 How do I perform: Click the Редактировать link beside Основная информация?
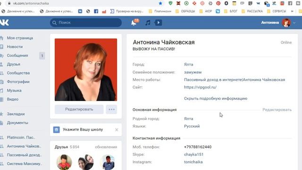(x=277, y=110)
